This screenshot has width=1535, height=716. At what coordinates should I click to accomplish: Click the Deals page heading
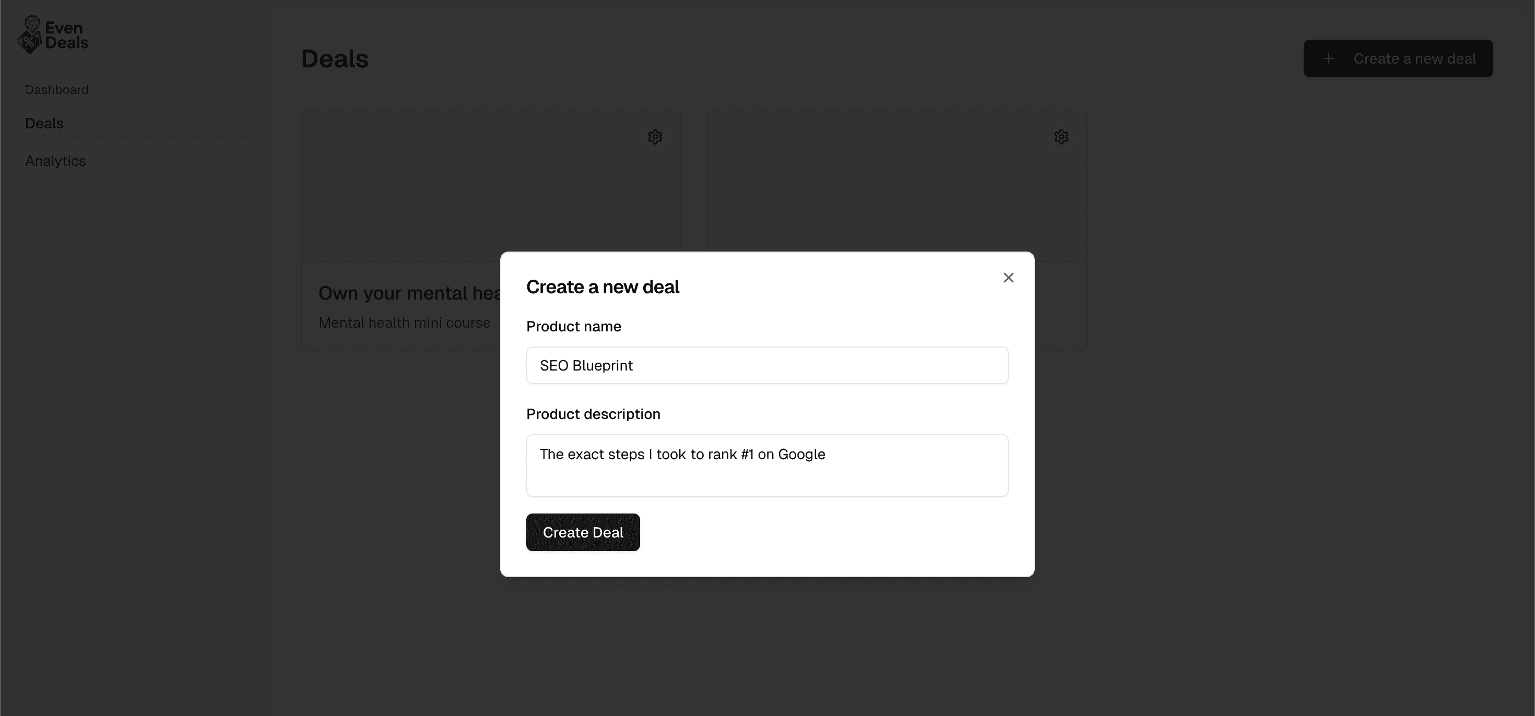pyautogui.click(x=335, y=59)
